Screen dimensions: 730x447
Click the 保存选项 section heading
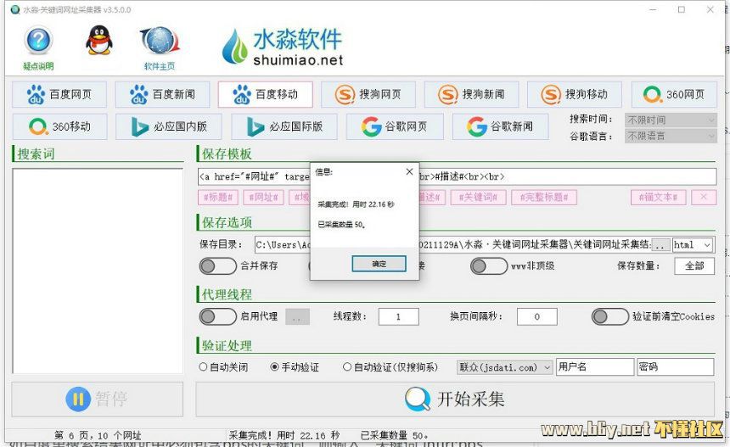pos(227,222)
